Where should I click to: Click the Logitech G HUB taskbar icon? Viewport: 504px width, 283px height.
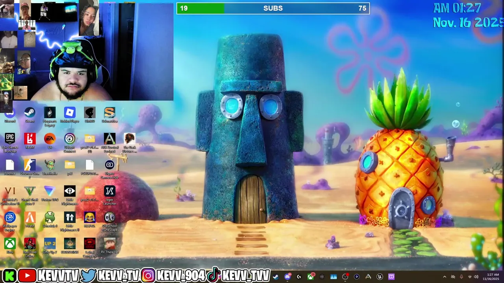point(299,277)
